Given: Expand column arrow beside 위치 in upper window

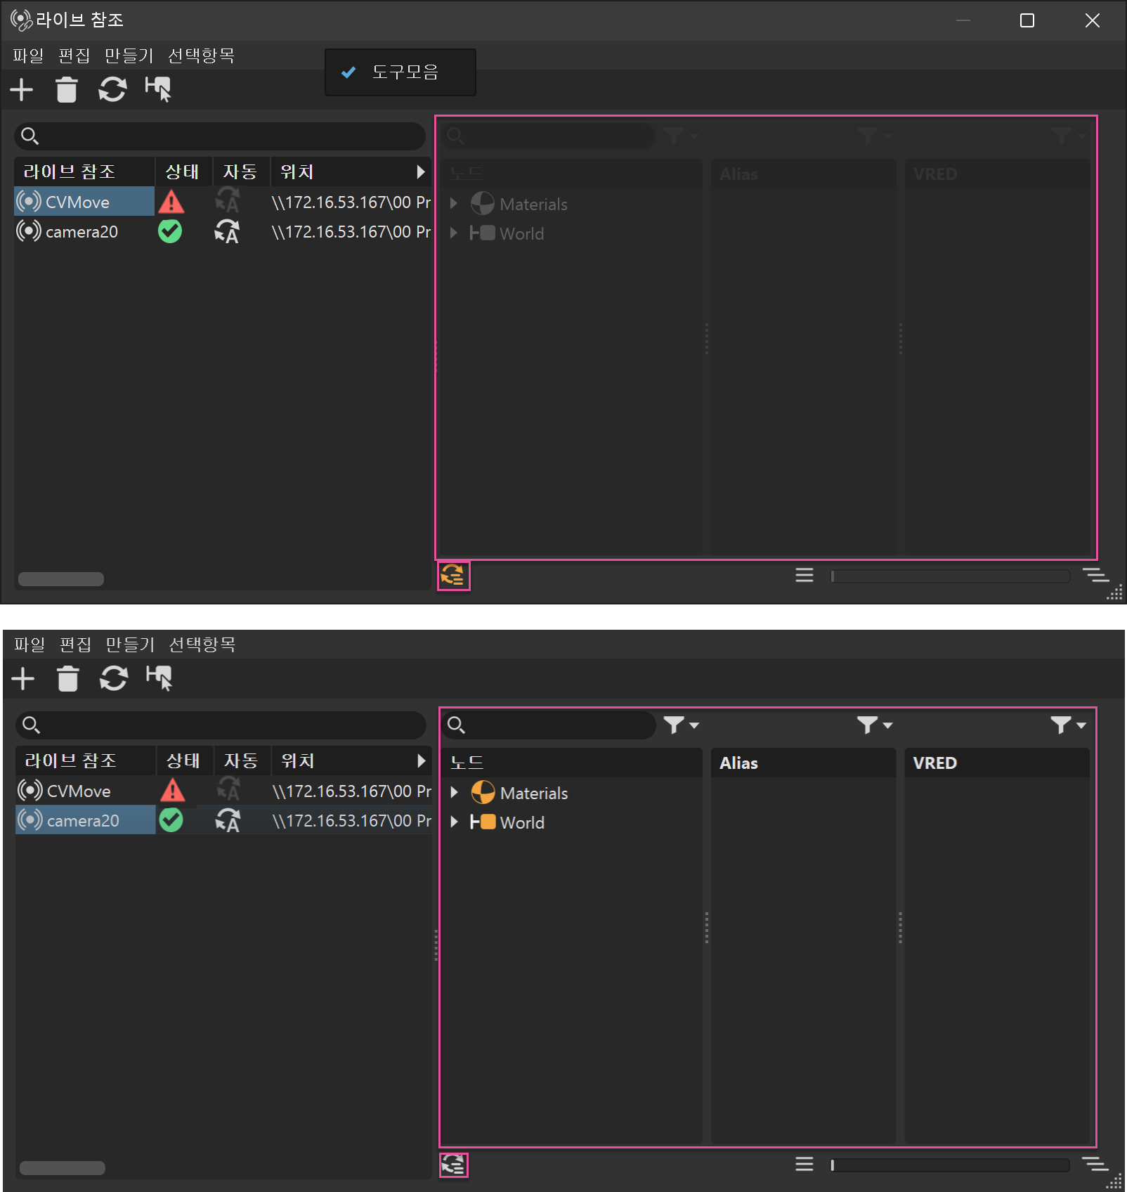Looking at the screenshot, I should coord(421,172).
